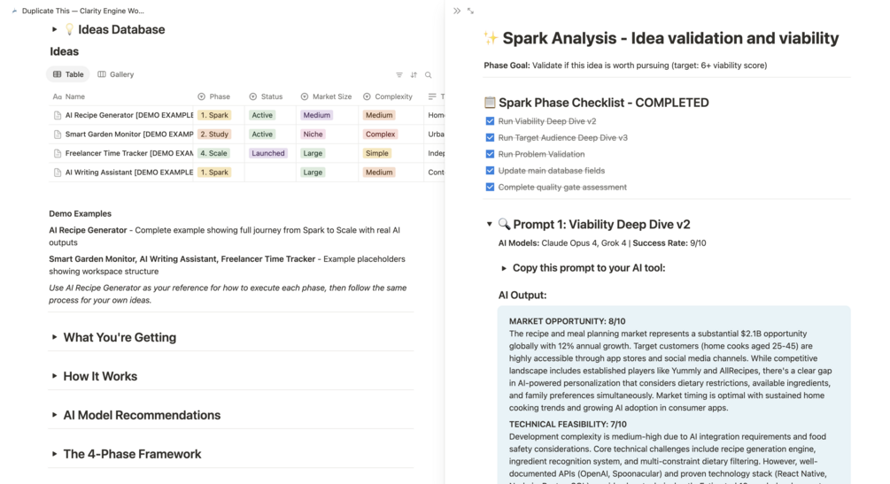Click the page icon beside Freelancer Time Tracker

pos(58,153)
